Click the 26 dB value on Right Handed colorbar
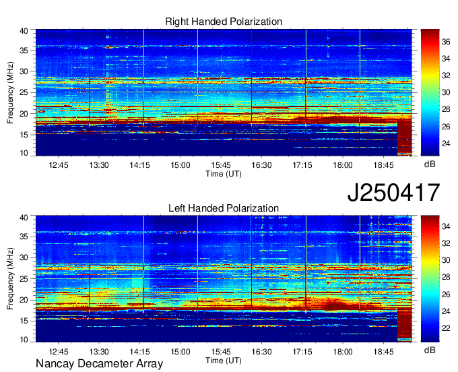 point(446,127)
